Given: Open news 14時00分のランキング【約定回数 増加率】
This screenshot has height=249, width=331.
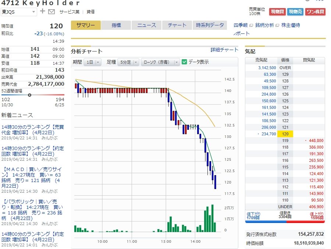Looking at the screenshot, I should (32, 237).
